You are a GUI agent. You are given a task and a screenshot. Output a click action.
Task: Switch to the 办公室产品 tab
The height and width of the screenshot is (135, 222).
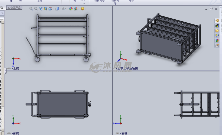point(14,8)
